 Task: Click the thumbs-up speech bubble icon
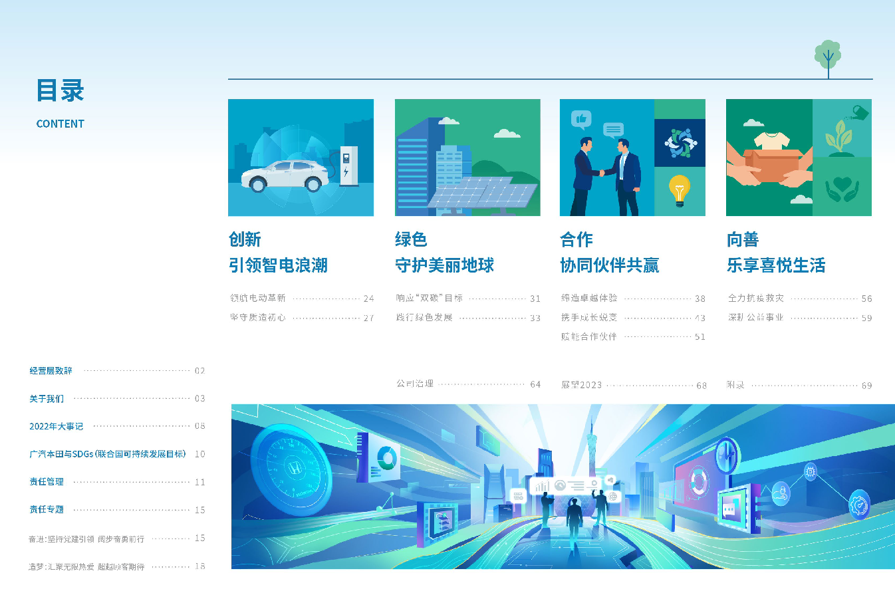pyautogui.click(x=581, y=120)
